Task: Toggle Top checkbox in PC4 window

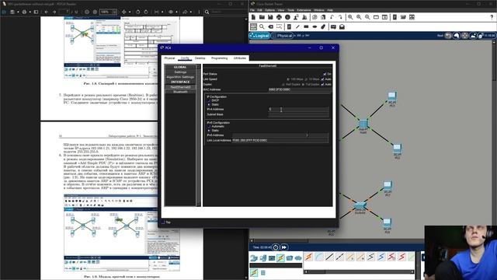Action: pos(163,222)
